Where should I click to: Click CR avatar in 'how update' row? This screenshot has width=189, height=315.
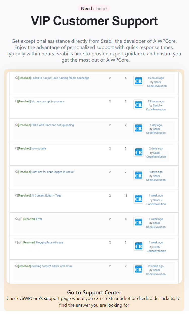138,152
